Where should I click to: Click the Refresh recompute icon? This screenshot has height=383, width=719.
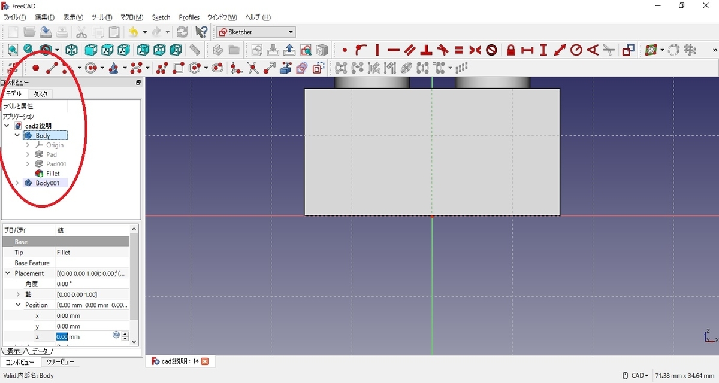point(182,32)
